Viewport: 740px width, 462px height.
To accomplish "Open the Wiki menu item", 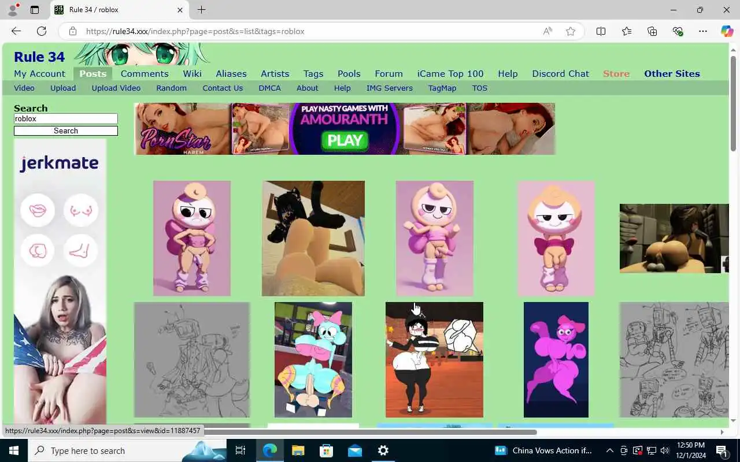I will pyautogui.click(x=193, y=74).
